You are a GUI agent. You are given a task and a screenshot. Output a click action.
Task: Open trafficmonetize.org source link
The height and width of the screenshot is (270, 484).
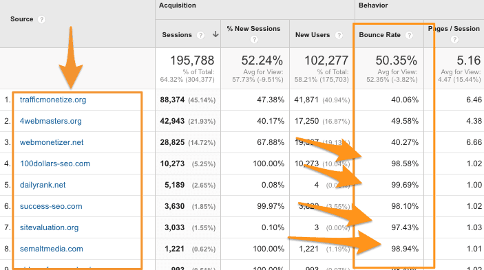[x=53, y=100]
